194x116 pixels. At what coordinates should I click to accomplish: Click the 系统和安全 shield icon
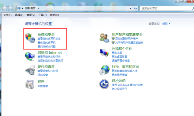(x=30, y=38)
